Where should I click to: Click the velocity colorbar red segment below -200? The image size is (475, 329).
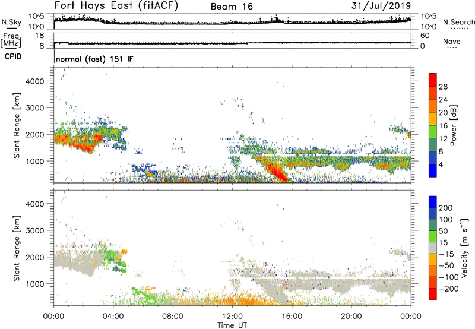[433, 294]
